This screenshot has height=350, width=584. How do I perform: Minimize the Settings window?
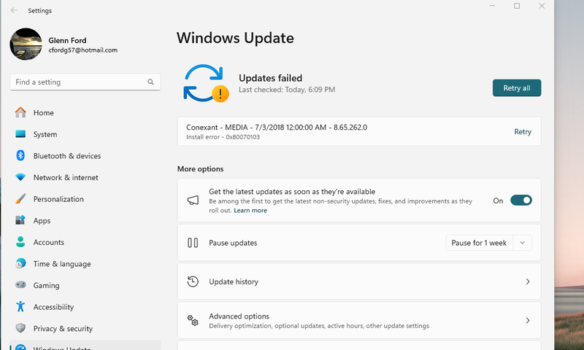[x=492, y=6]
